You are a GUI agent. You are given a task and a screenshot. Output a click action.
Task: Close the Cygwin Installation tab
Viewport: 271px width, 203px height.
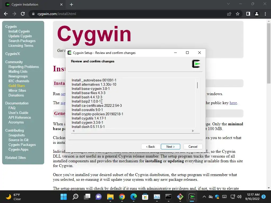[x=61, y=4]
